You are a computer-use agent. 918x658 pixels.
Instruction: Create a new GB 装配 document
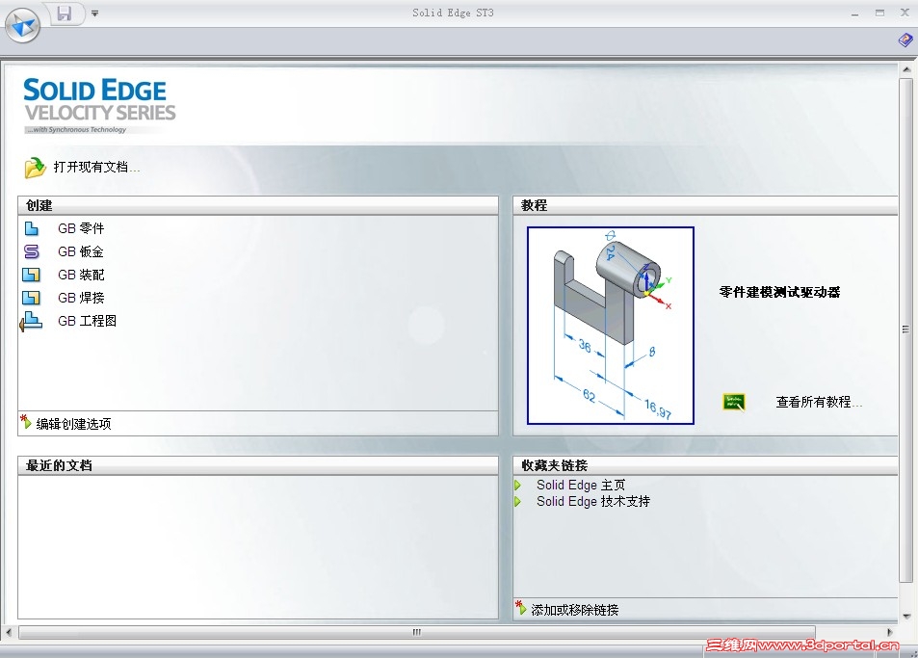81,275
